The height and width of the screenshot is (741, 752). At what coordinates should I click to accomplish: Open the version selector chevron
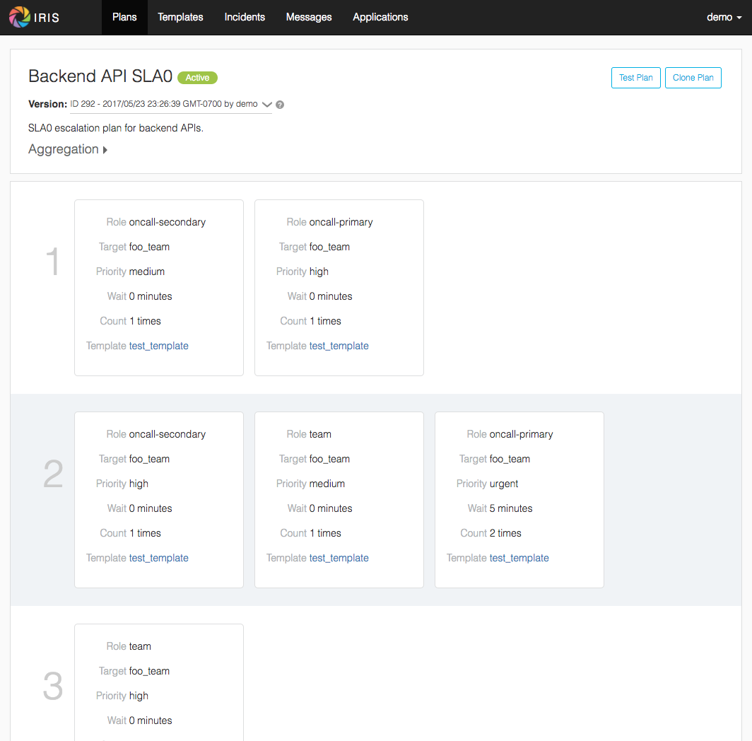pyautogui.click(x=267, y=105)
